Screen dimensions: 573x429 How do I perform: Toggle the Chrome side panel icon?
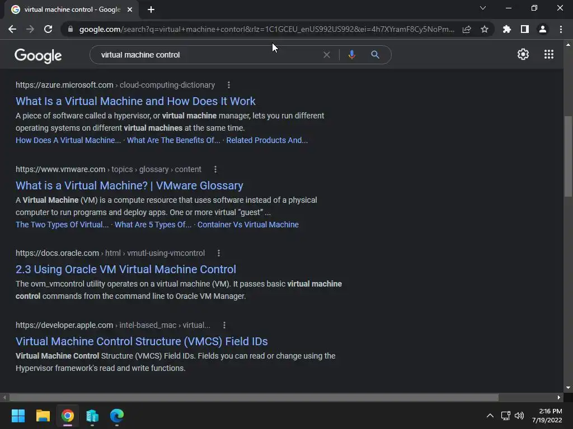click(525, 29)
